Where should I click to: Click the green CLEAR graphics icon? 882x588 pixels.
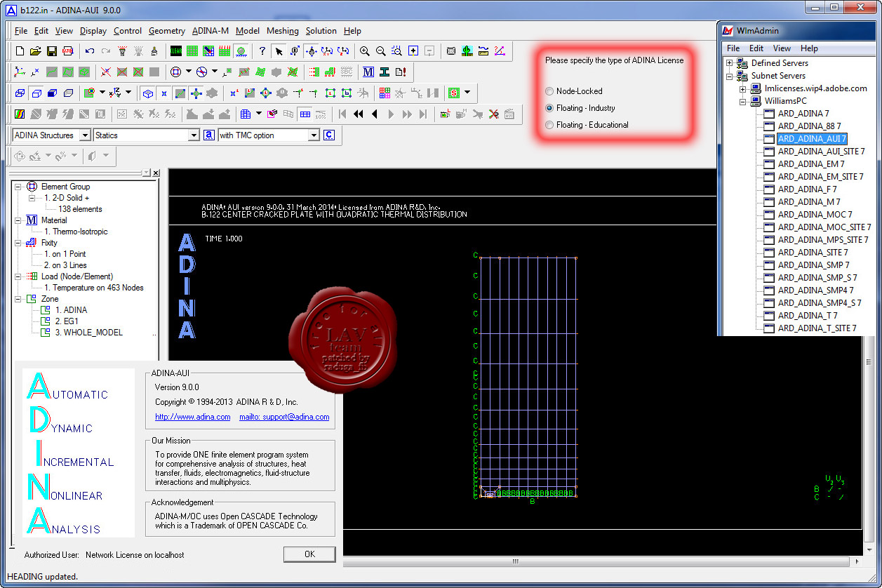click(176, 51)
